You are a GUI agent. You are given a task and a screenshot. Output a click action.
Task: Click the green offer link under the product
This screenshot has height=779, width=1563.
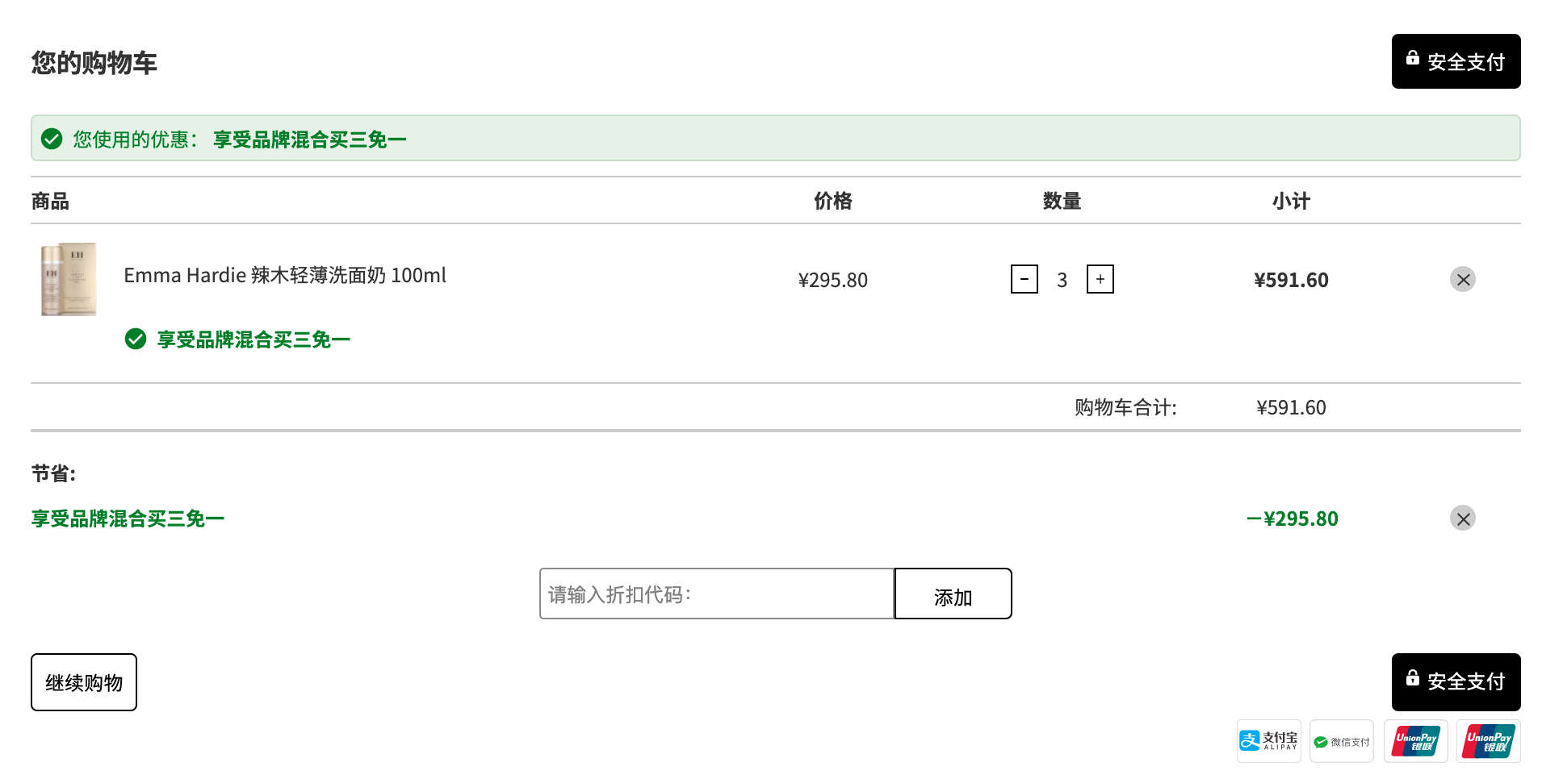(x=254, y=340)
